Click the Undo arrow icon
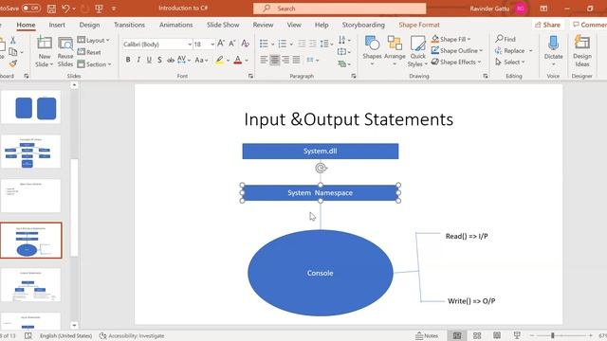The width and height of the screenshot is (607, 341). click(65, 9)
